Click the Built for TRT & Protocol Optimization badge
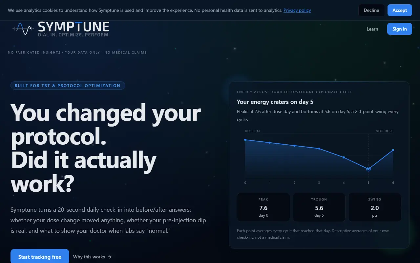This screenshot has width=420, height=263. 68,85
